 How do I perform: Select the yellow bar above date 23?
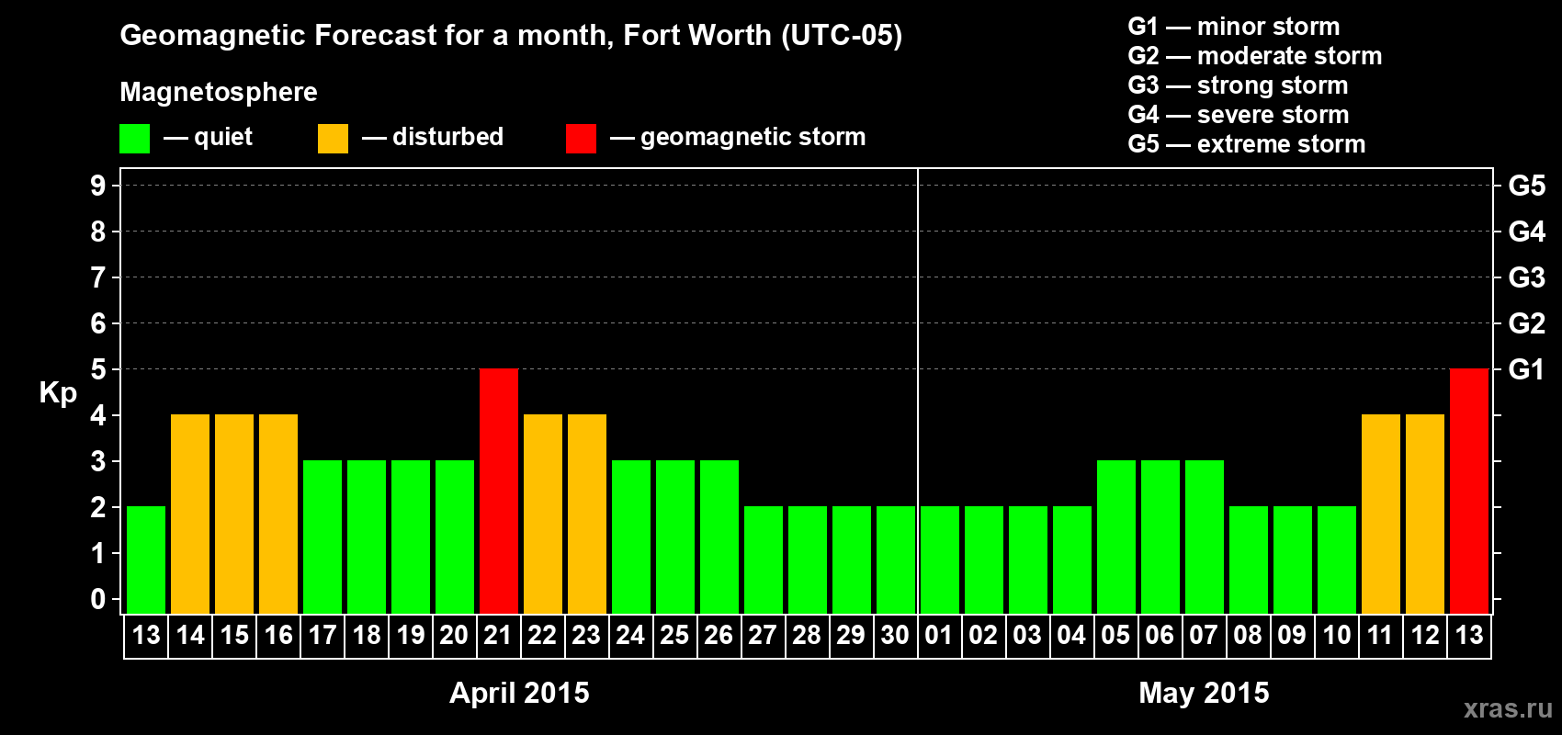click(x=587, y=514)
